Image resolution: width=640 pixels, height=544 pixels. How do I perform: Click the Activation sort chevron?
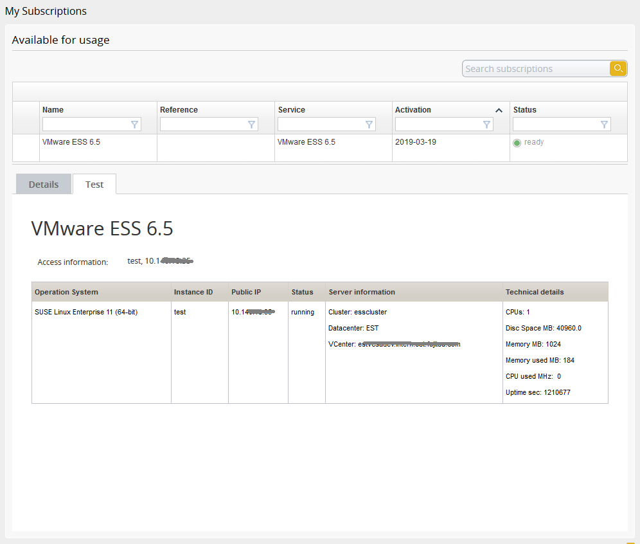click(499, 110)
